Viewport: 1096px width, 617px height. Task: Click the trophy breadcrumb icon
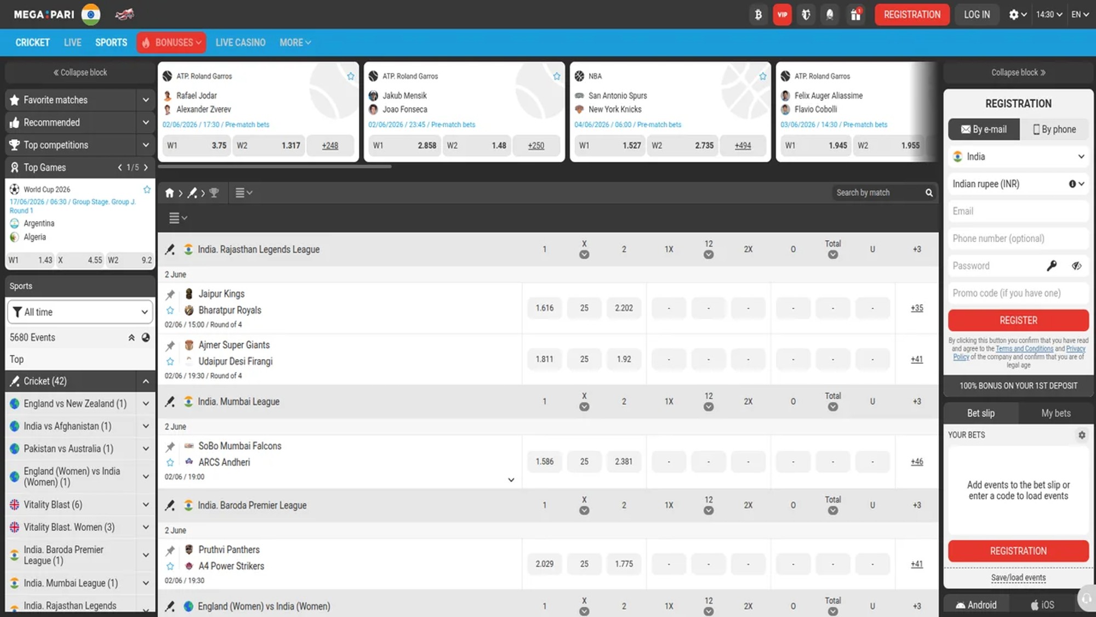[214, 193]
